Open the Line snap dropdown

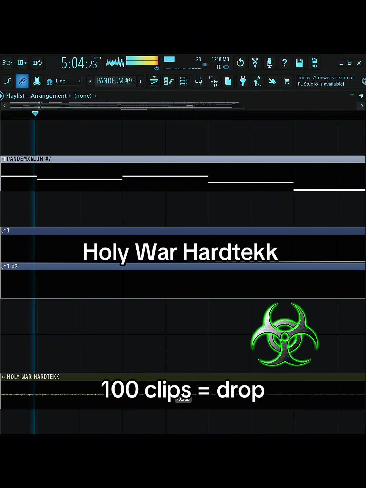point(68,81)
